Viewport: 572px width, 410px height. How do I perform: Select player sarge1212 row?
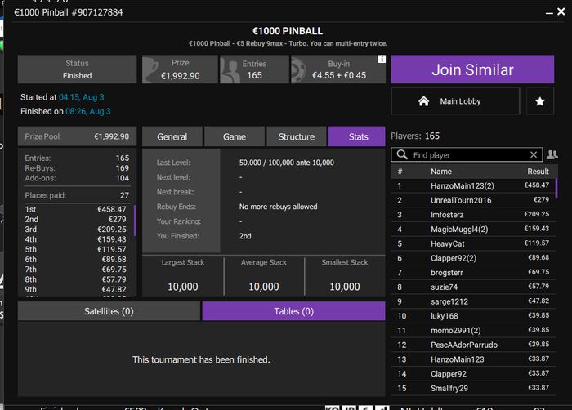coord(473,301)
